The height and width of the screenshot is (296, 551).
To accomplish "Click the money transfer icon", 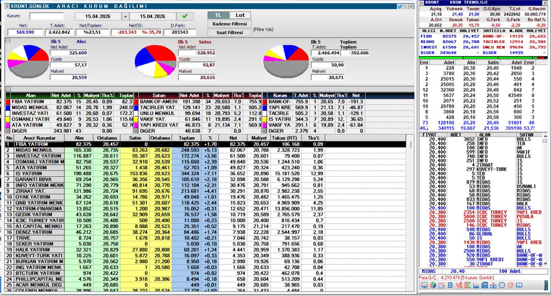I will pos(493,285).
